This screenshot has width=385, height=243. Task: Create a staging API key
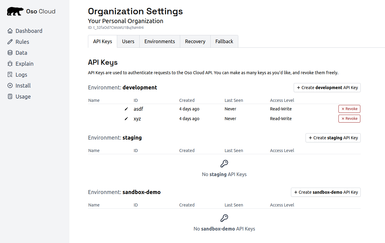[333, 138]
